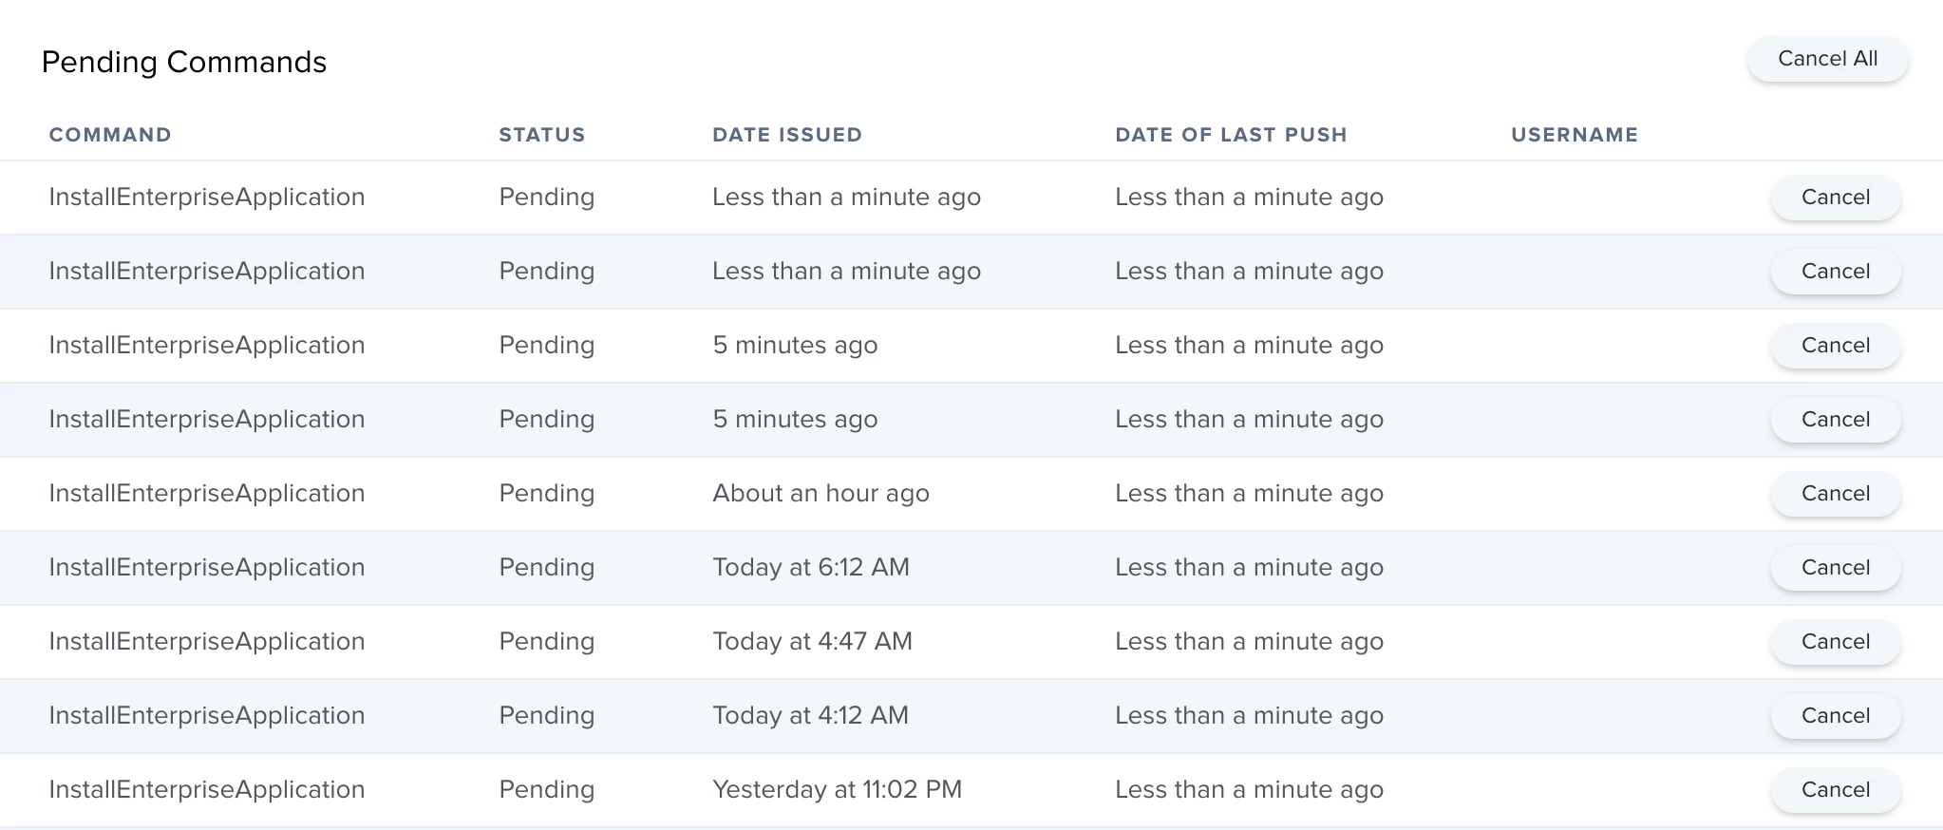
Task: Sort by the DATE ISSUED column header
Action: (787, 135)
